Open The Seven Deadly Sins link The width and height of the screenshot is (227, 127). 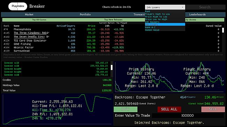click(x=31, y=37)
